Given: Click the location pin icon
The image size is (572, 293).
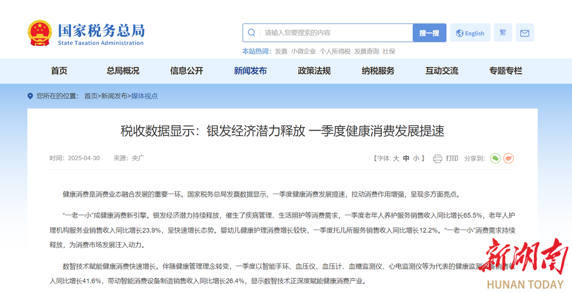Looking at the screenshot, I should [30, 96].
